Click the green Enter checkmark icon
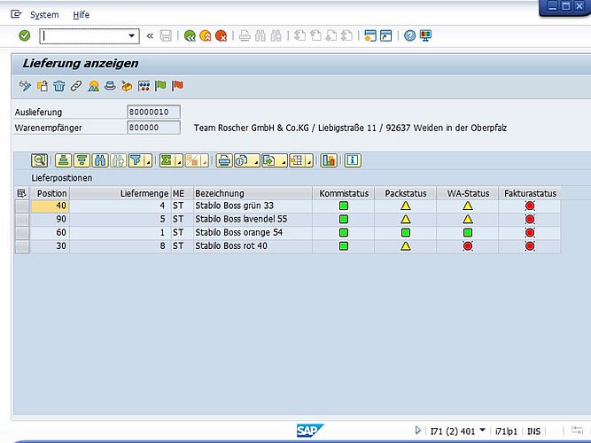The width and height of the screenshot is (591, 443). click(24, 35)
